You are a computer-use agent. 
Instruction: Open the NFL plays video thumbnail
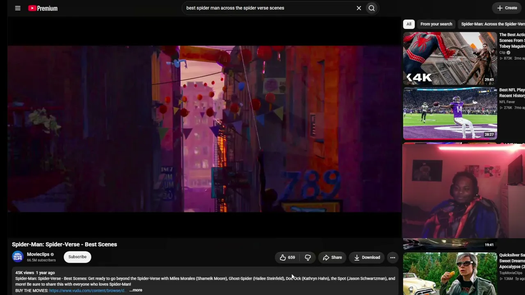450,113
